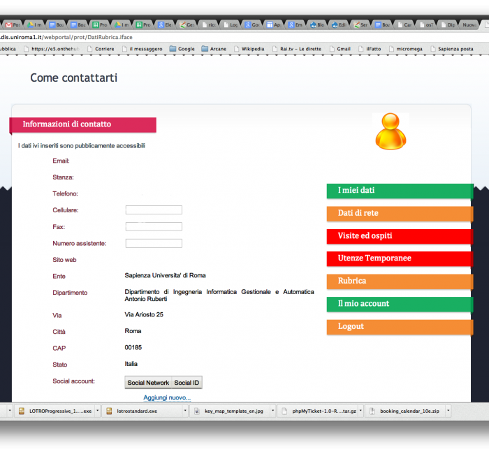The image size is (489, 454).
Task: Expand options arrow for lotrostandard.exe download
Action: point(185,411)
